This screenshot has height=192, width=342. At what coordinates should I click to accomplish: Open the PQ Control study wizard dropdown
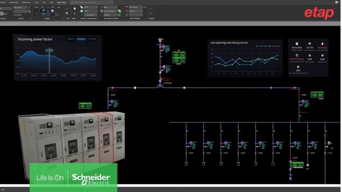coord(136,7)
